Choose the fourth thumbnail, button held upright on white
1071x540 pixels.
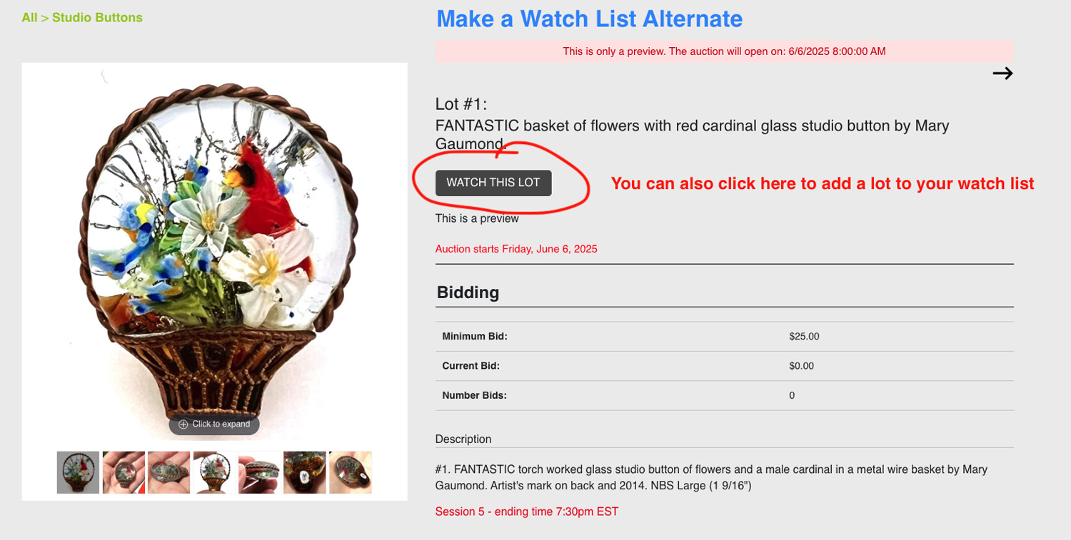[x=214, y=472]
